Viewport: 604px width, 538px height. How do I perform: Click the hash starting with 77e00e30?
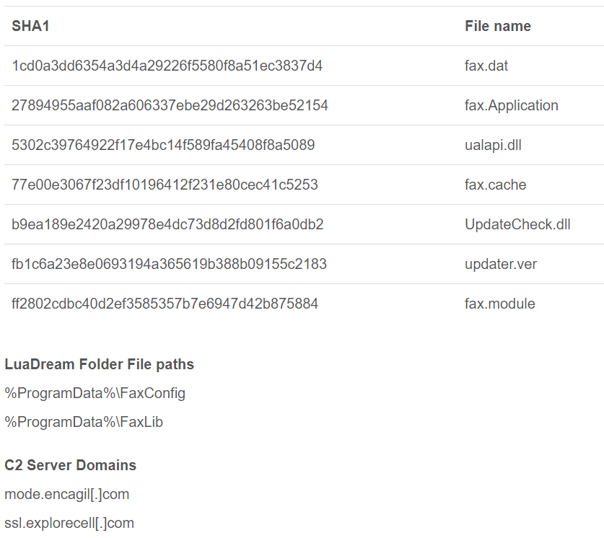[165, 185]
